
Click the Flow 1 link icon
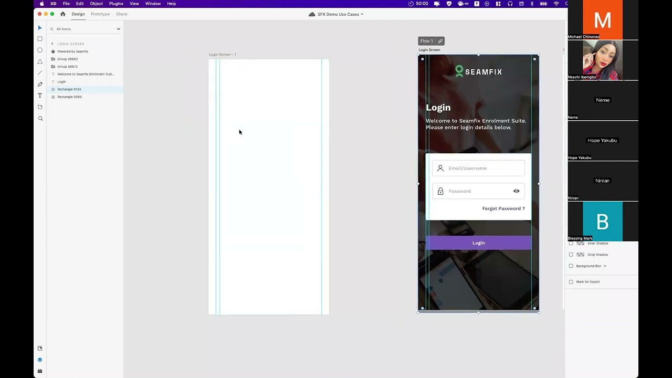point(440,41)
